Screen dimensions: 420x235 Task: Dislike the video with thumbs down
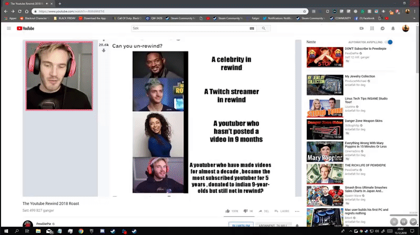click(245, 211)
